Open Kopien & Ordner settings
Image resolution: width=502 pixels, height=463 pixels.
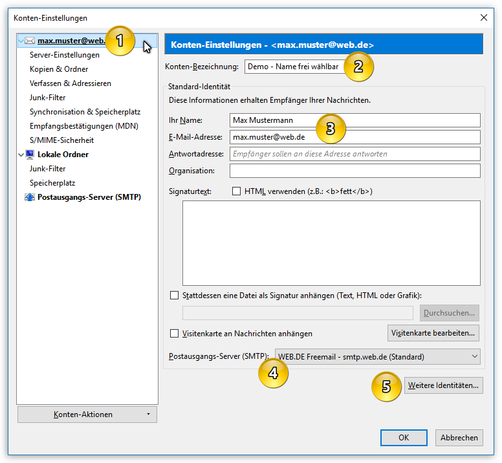[59, 69]
